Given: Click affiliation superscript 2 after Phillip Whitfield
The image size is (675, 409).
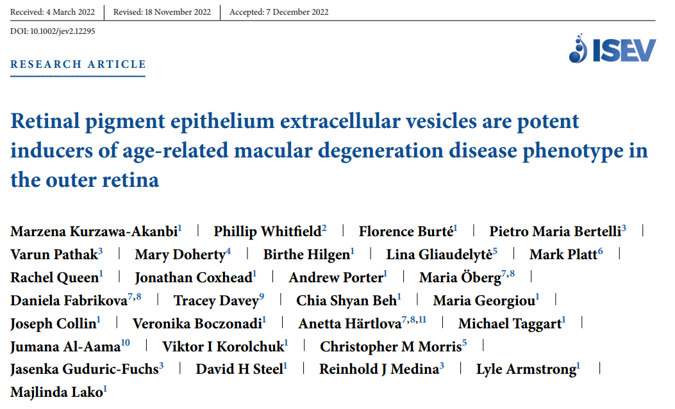Looking at the screenshot, I should 324,228.
